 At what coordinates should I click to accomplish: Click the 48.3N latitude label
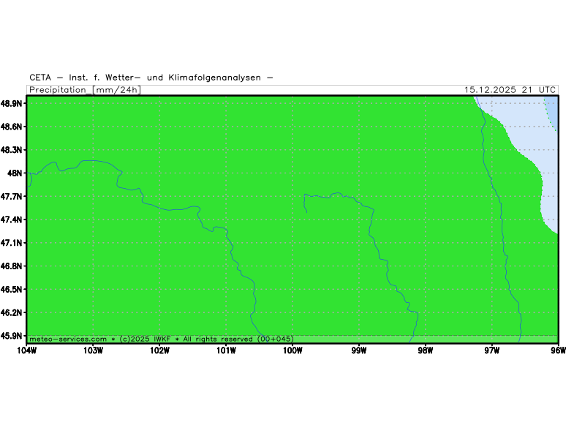tap(12, 150)
